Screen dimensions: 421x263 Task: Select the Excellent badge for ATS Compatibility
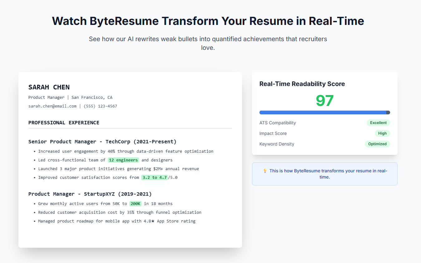pos(378,123)
